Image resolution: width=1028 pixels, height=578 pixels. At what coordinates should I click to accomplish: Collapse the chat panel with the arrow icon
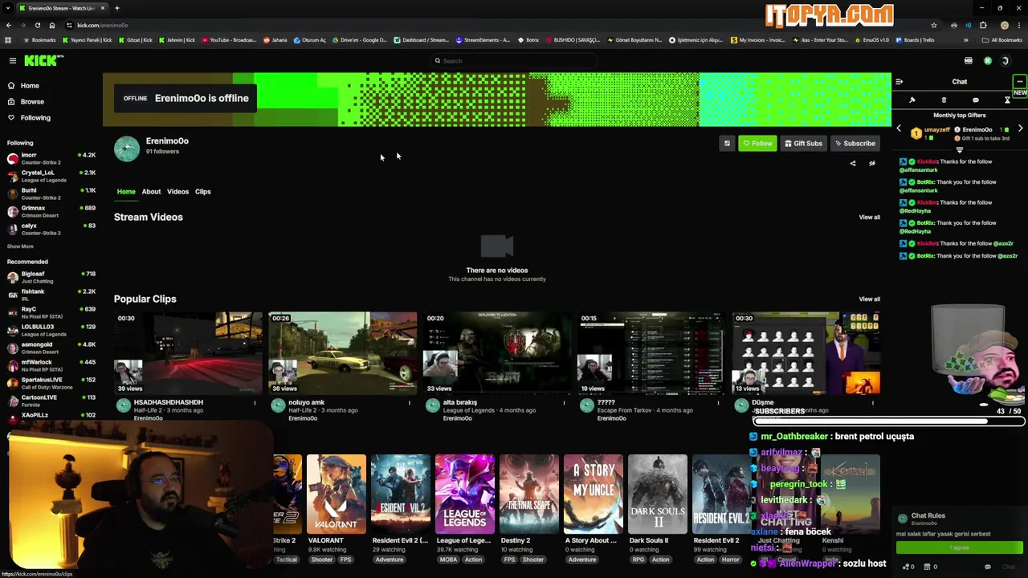(x=899, y=82)
